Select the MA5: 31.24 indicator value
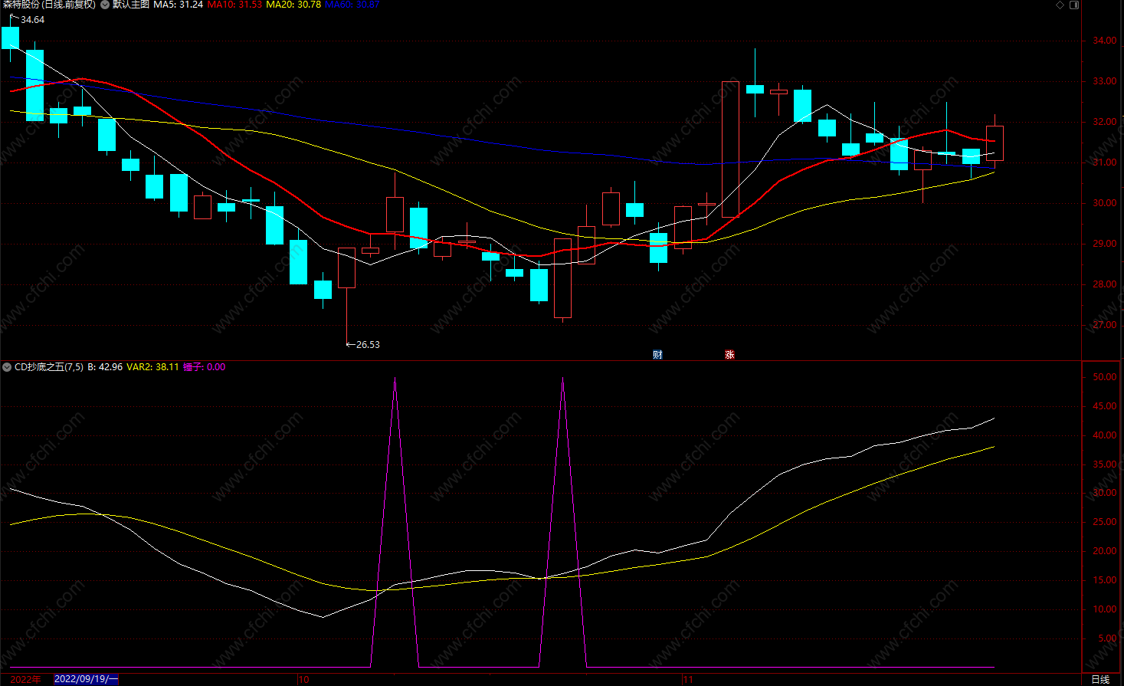The image size is (1124, 686). pos(179,5)
